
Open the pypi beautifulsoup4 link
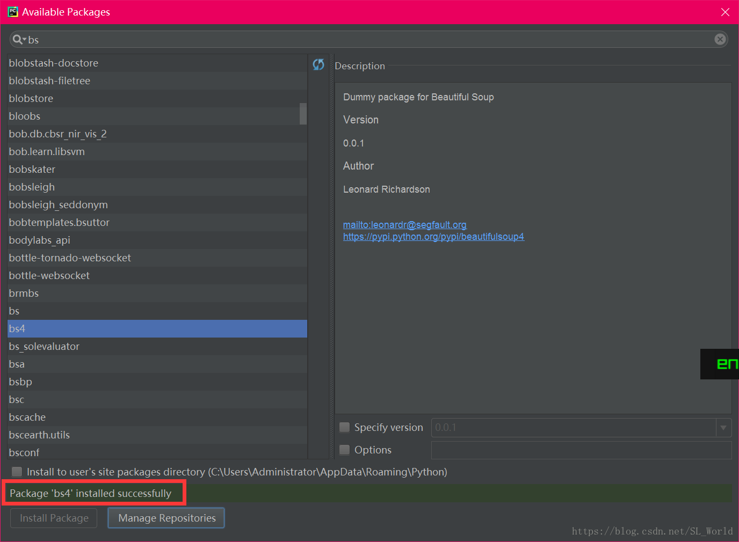(x=433, y=237)
